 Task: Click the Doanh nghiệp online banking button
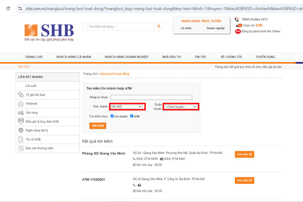[x=216, y=28]
